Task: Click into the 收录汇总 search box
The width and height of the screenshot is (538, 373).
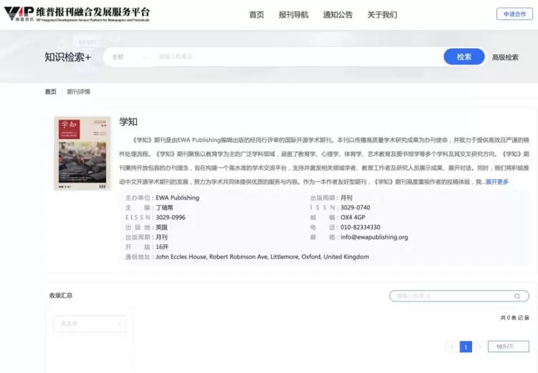Action: (x=450, y=296)
